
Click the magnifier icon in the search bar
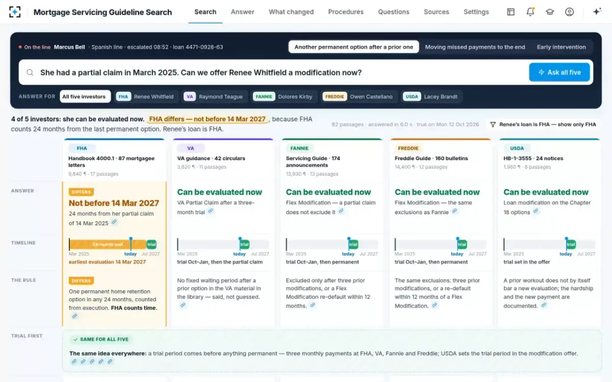click(x=31, y=72)
